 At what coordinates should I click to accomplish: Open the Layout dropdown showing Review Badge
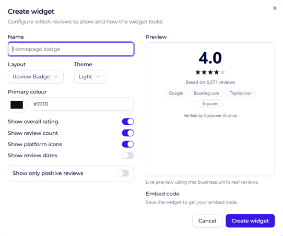[x=36, y=77]
